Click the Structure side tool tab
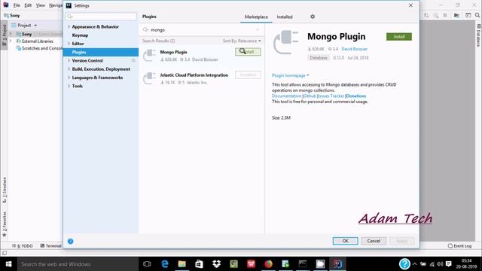Screen dimensions: 482x271 (x=5, y=190)
